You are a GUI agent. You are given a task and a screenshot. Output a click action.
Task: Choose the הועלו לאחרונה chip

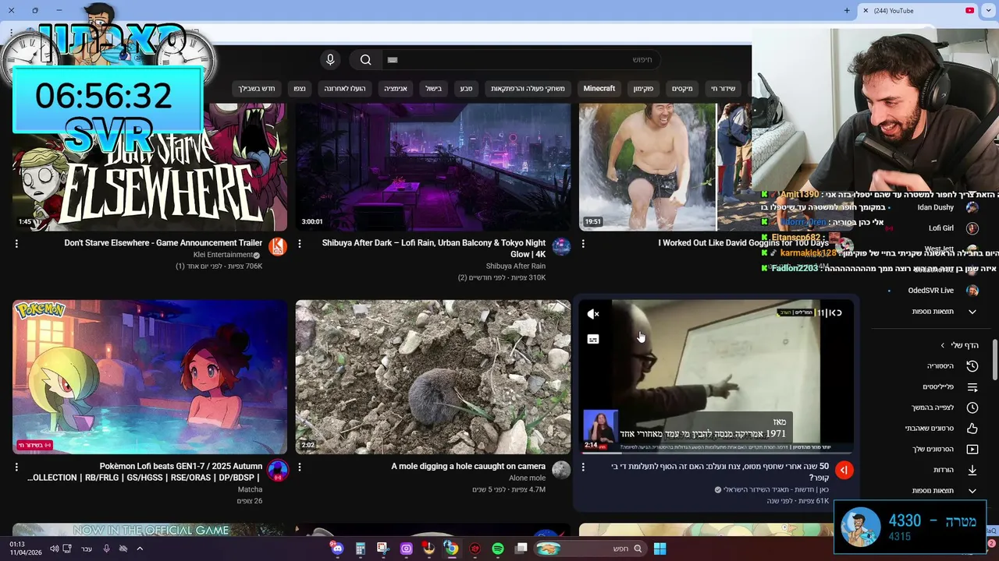tap(345, 89)
